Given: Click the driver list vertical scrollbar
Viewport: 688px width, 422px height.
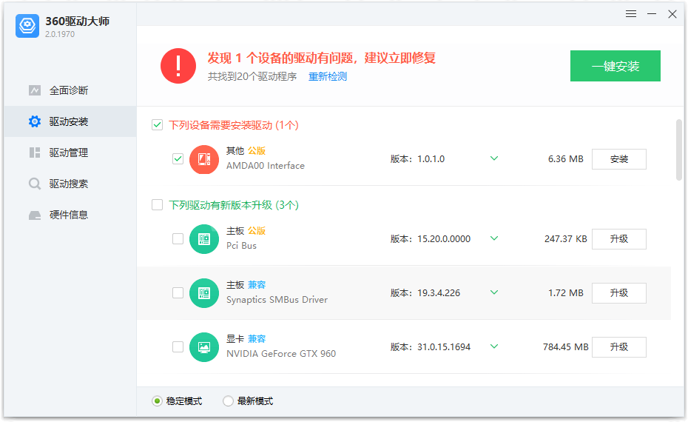Looking at the screenshot, I should coord(679,150).
